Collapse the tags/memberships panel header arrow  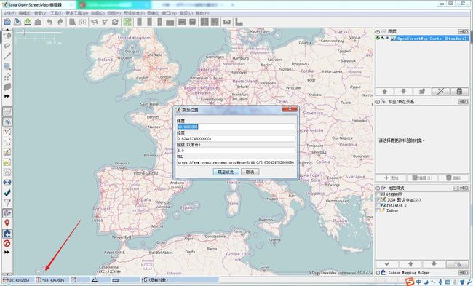point(378,102)
